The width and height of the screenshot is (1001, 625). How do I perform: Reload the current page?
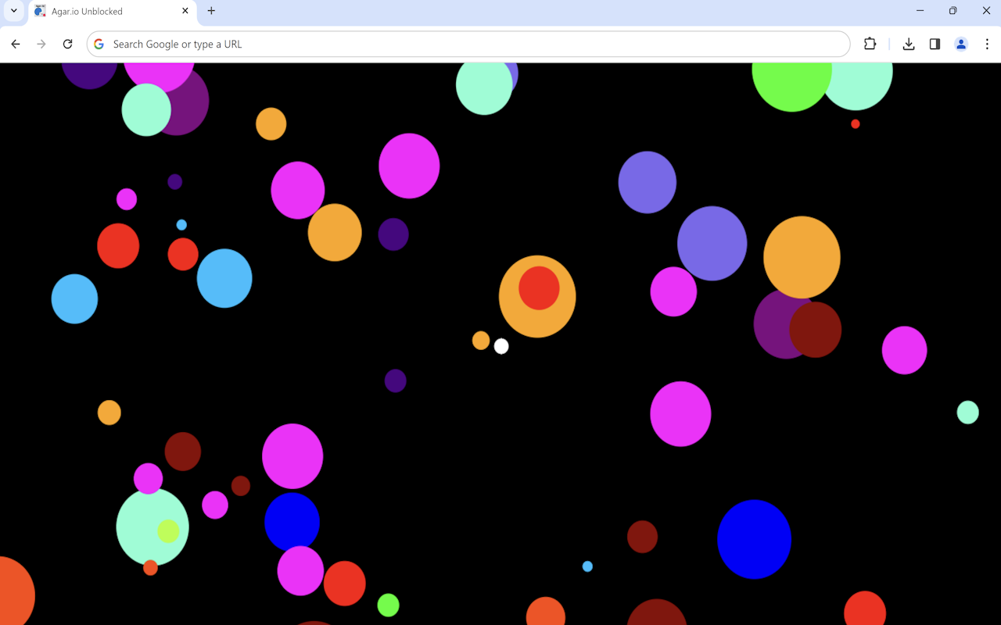67,44
